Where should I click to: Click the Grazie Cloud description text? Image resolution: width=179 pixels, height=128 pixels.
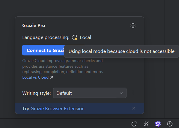pos(63,66)
